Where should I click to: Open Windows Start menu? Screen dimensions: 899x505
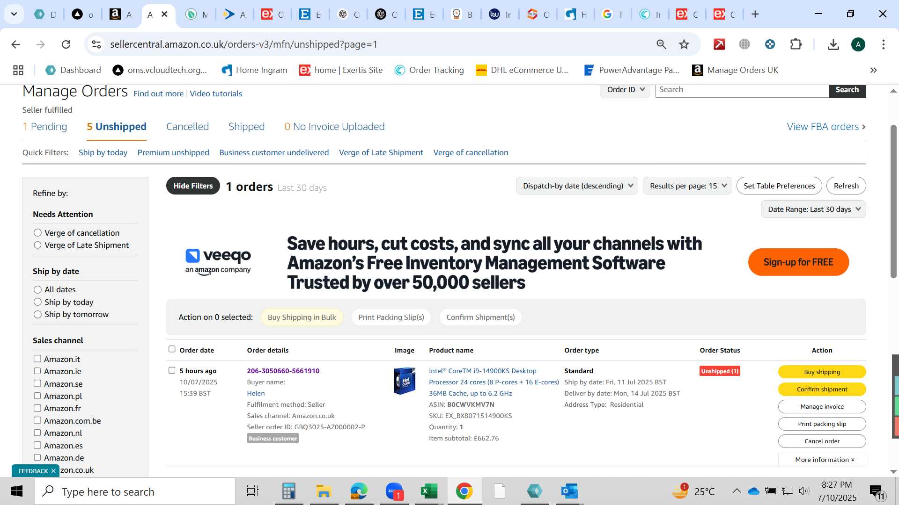click(17, 491)
